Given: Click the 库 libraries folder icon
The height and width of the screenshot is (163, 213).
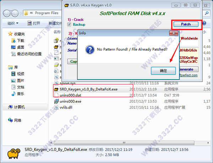Looking at the screenshot, I should 10,67.
